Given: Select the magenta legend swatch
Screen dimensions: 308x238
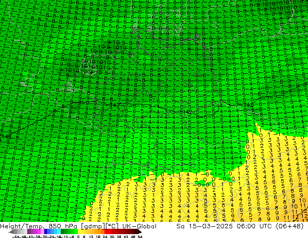Looking at the screenshot, I should [39, 232].
